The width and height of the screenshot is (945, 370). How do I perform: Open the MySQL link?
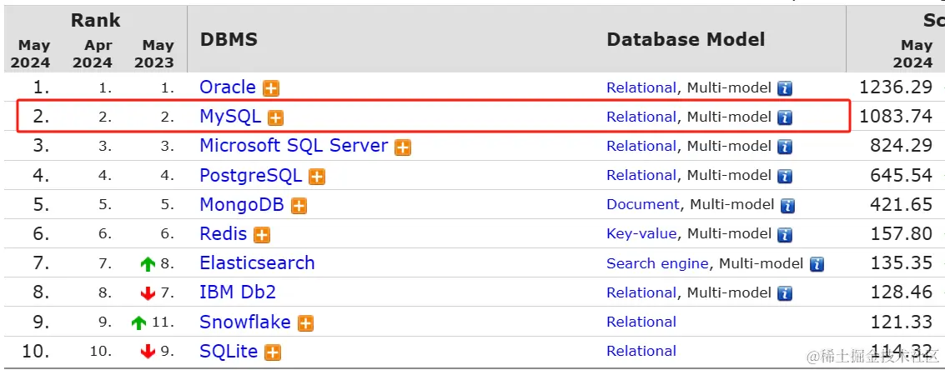point(230,117)
